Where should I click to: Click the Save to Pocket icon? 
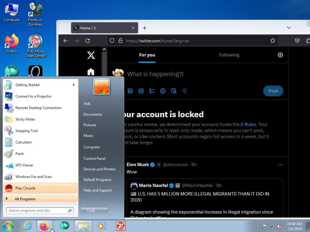point(297,41)
